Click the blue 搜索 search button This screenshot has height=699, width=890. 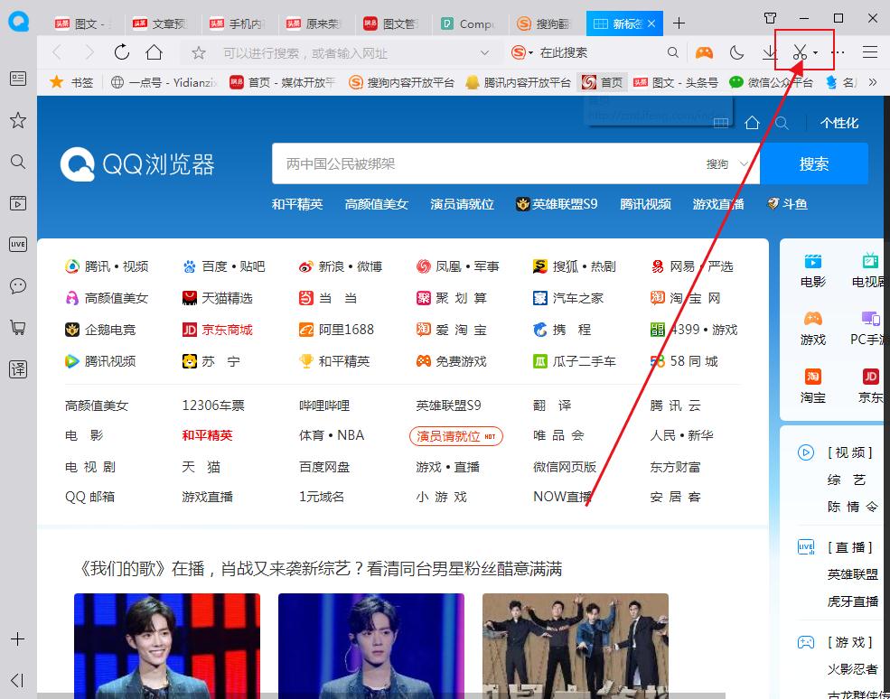pos(814,163)
